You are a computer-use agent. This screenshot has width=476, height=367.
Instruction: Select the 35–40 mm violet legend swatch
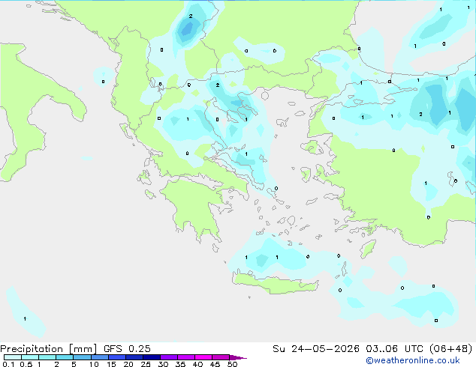pyautogui.click(x=185, y=357)
